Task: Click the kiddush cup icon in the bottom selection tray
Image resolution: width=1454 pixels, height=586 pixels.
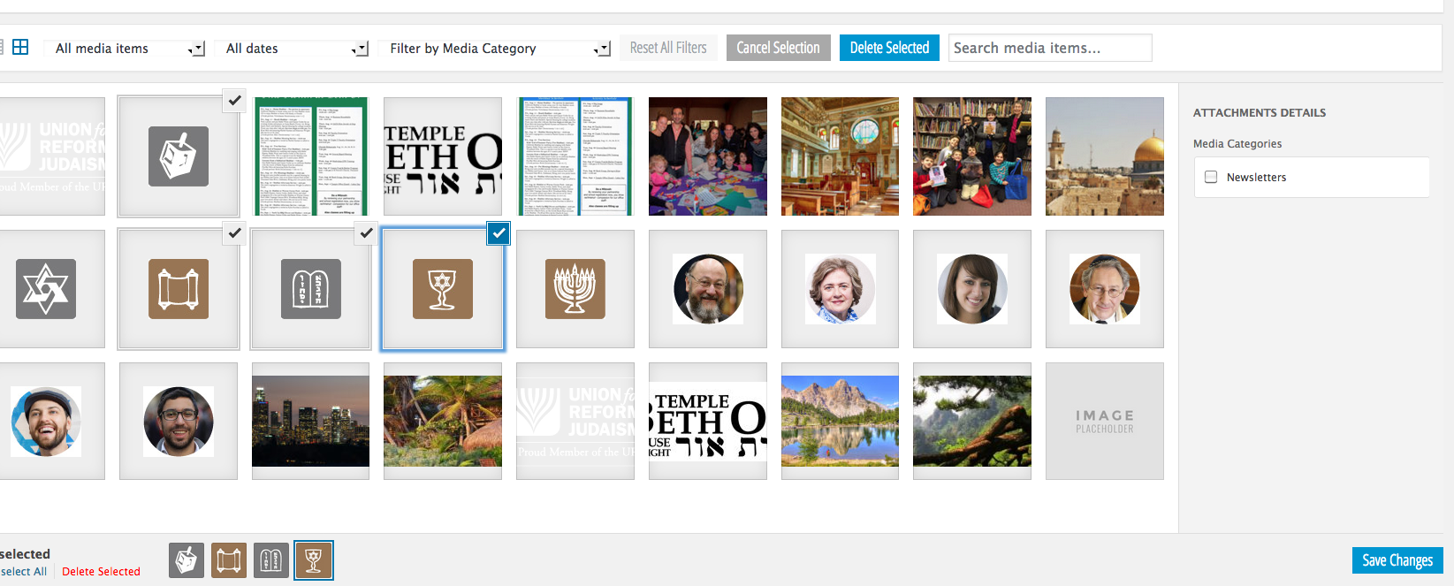Action: pyautogui.click(x=314, y=560)
